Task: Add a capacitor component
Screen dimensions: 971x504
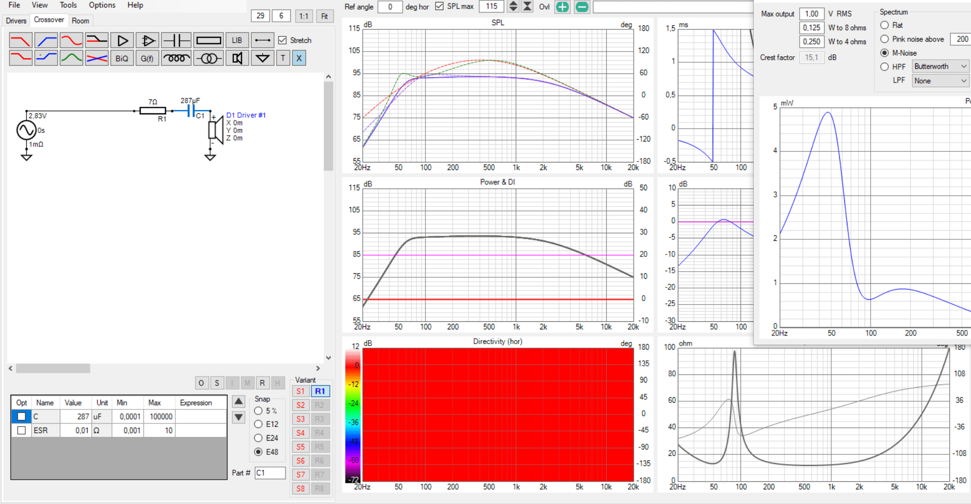Action: pyautogui.click(x=176, y=40)
